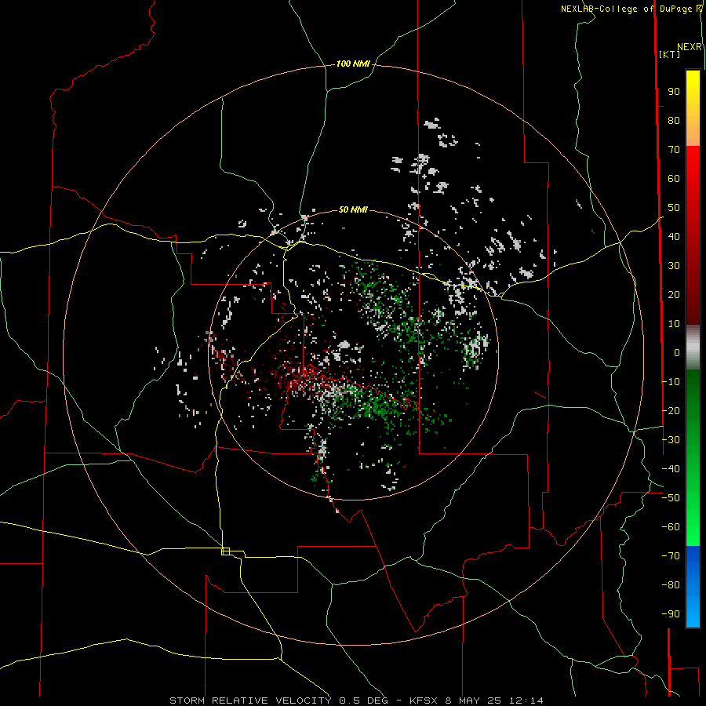Click the -70 value on velocity scale
Image resolution: width=706 pixels, height=706 pixels.
[671, 555]
